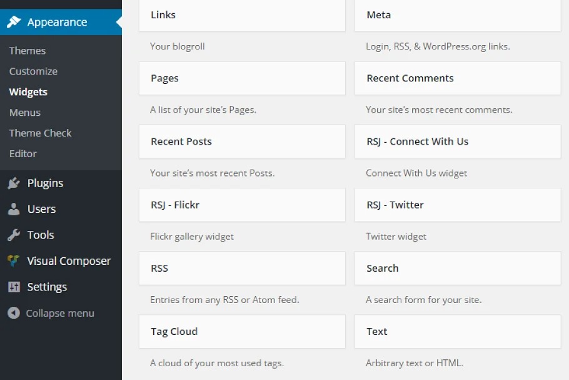Select the RSJ - Twitter widget
Screen dimensions: 569x380
(457, 205)
